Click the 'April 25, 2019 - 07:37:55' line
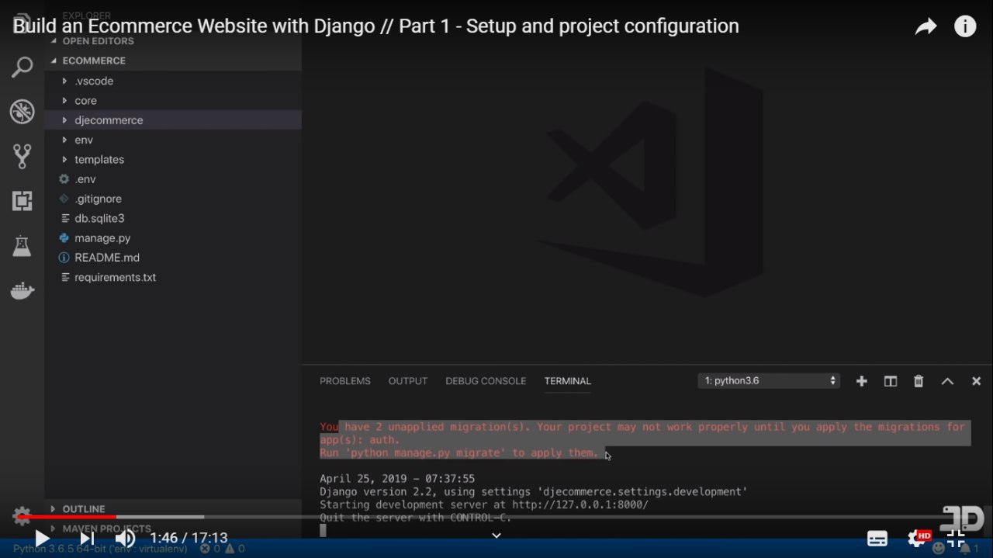993x558 pixels. tap(397, 479)
